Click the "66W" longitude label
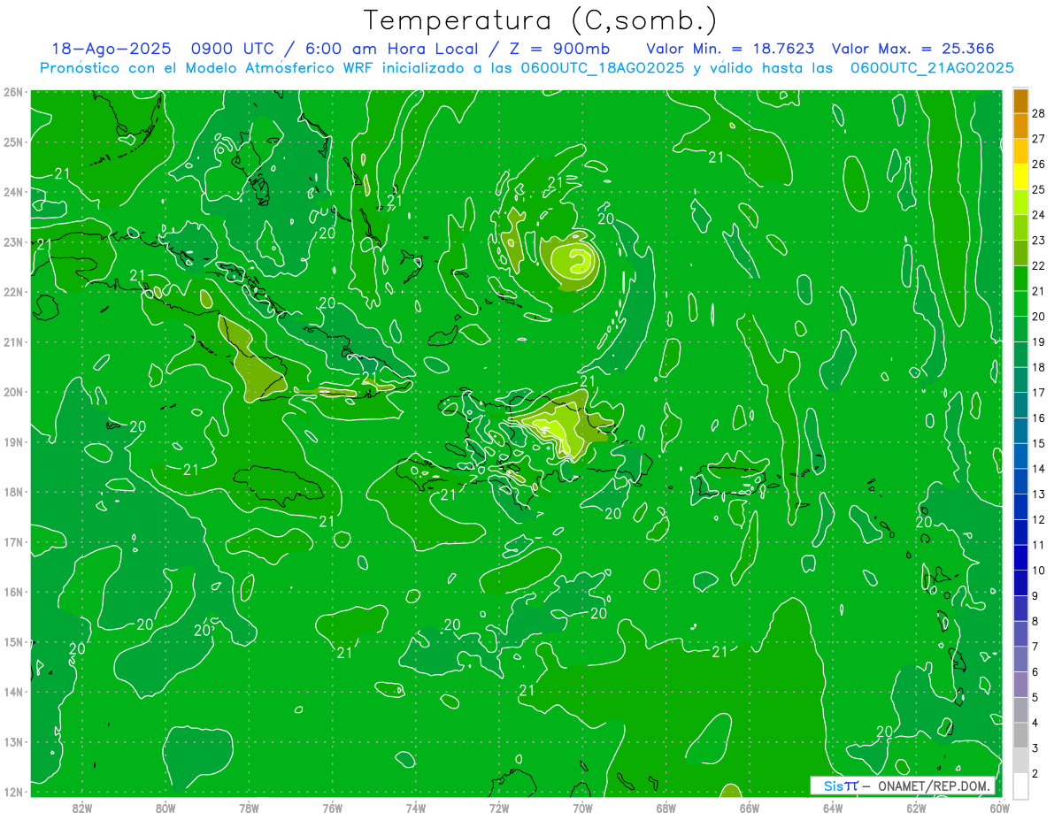The width and height of the screenshot is (1062, 820). pyautogui.click(x=750, y=808)
